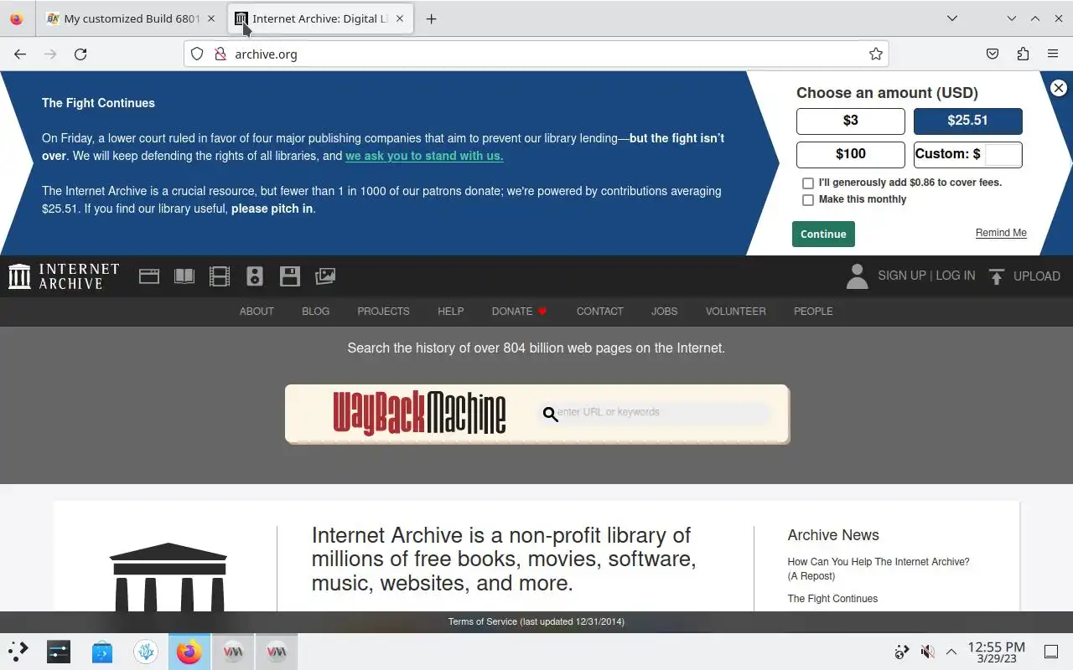Click the Firefox taskbar icon

pyautogui.click(x=189, y=651)
